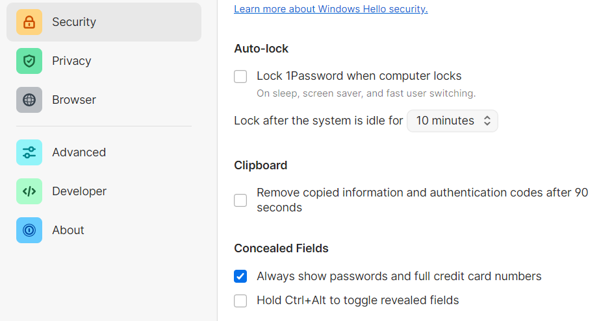The width and height of the screenshot is (599, 321).
Task: Click the gray globe Browser icon
Action: tap(29, 100)
